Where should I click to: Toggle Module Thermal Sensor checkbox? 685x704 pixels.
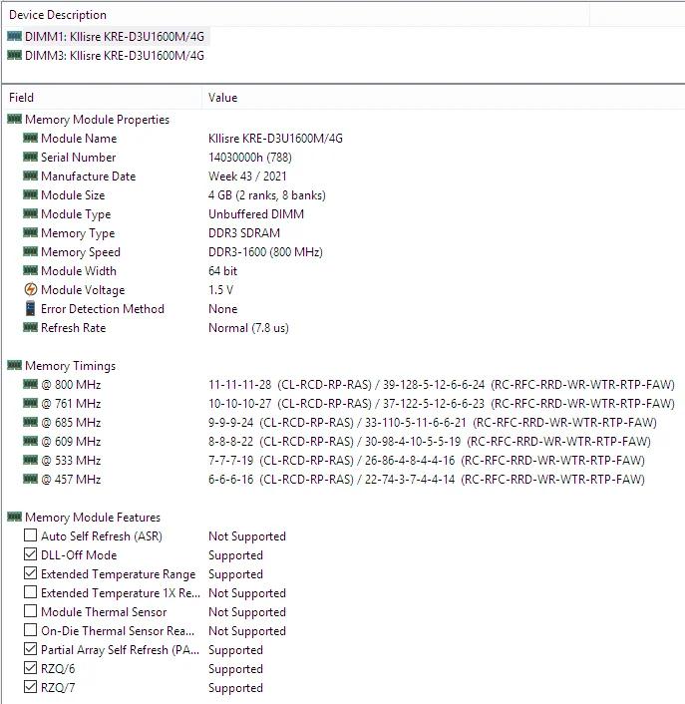coord(30,611)
